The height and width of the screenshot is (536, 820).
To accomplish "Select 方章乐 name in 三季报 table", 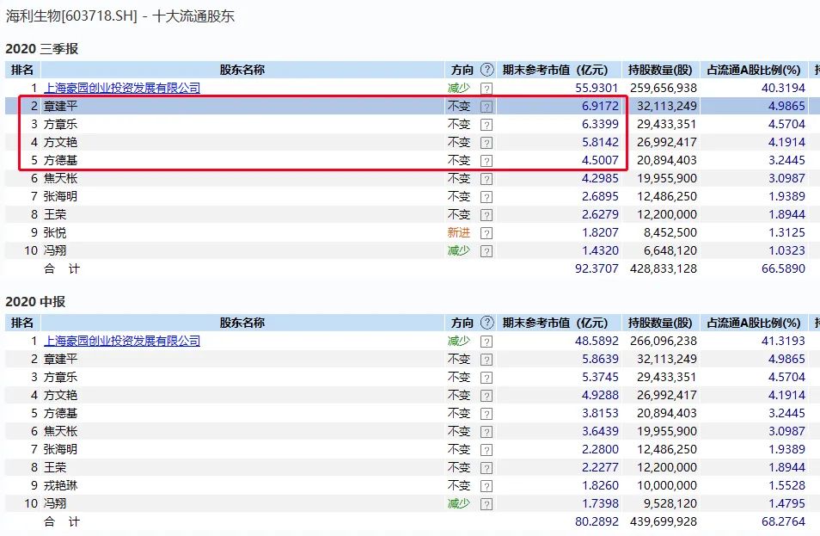I will [x=61, y=124].
